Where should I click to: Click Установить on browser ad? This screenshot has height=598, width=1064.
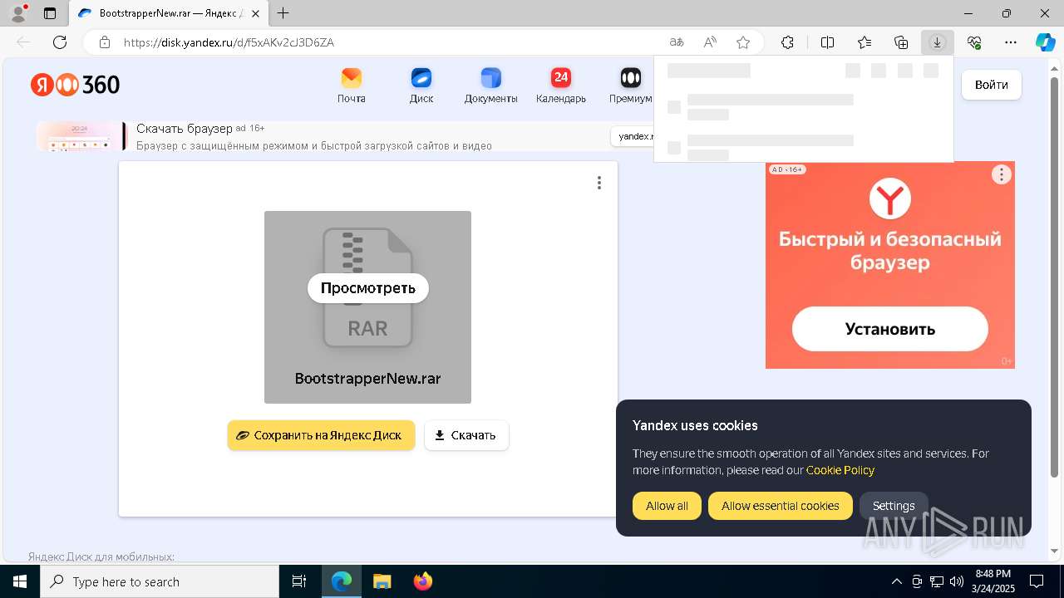click(889, 329)
